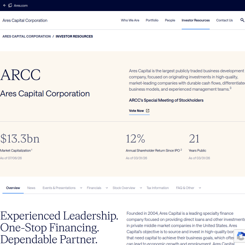
Task: Select Investor Resources in navigation
Action: coord(196,20)
